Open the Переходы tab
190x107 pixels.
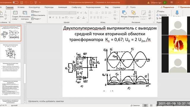[49, 7]
